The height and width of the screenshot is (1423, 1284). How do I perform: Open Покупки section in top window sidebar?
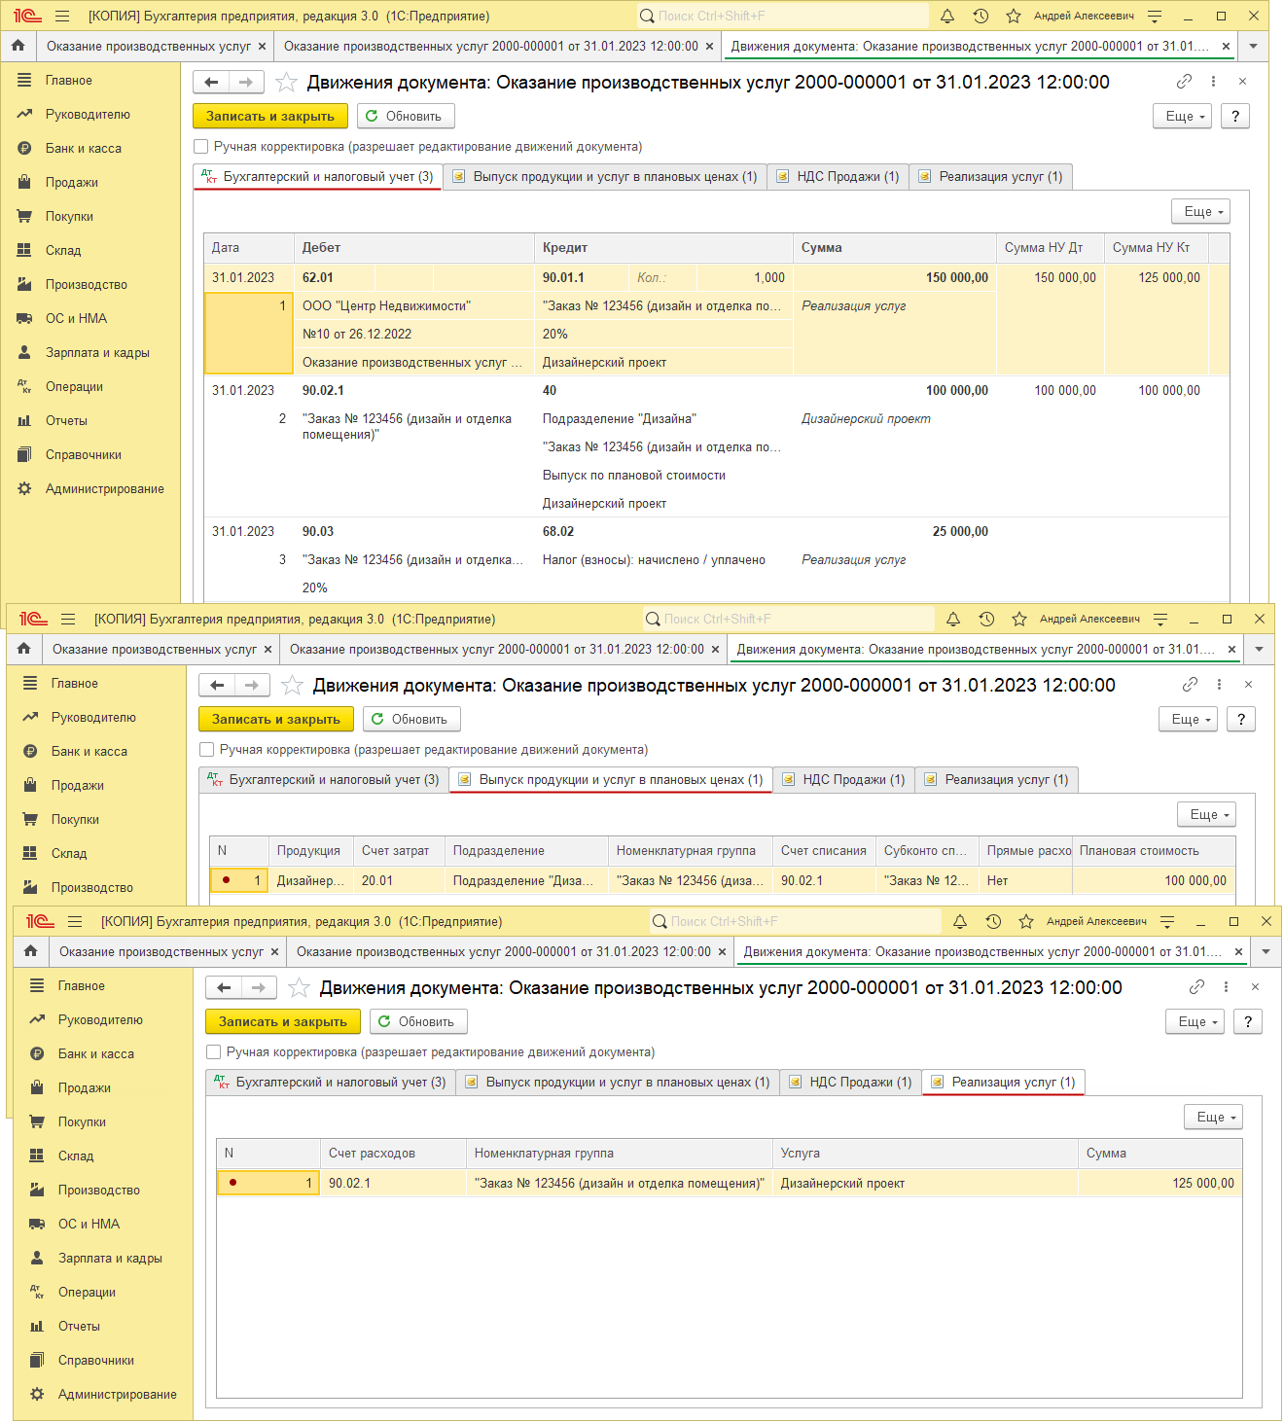tap(69, 216)
